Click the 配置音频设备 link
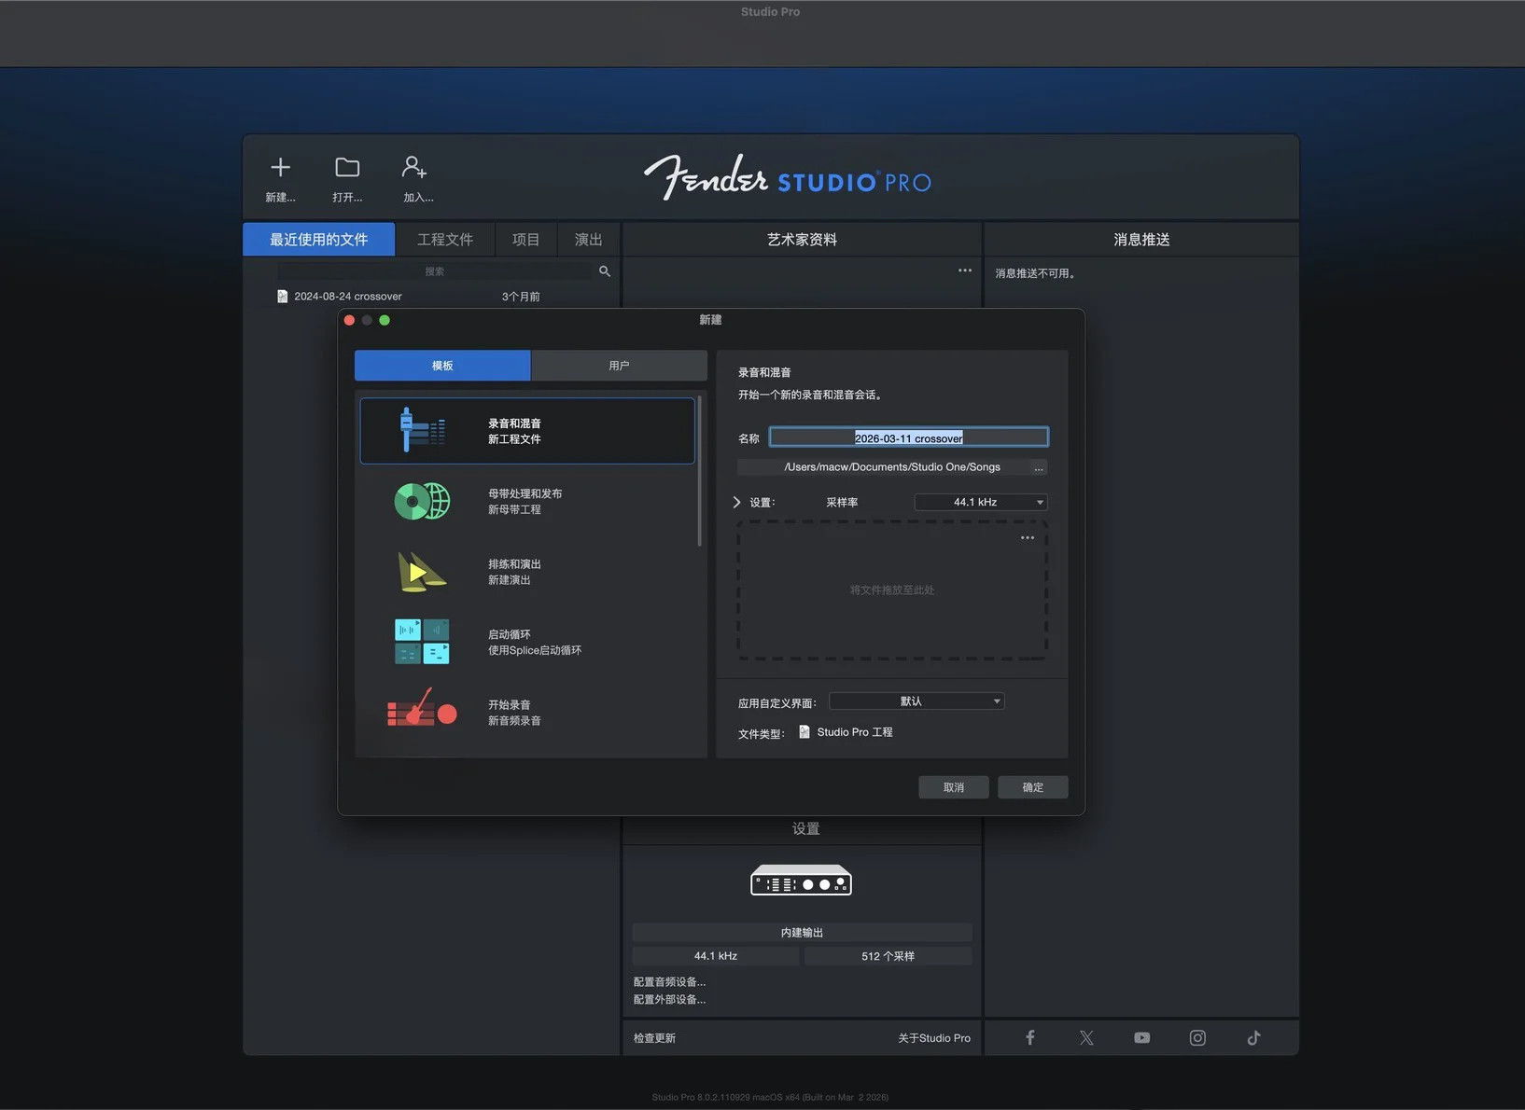This screenshot has height=1110, width=1525. 669,981
